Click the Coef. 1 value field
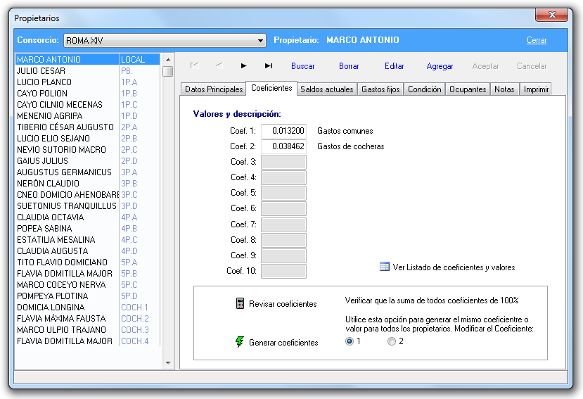Screen dimensions: 583x399 283,131
